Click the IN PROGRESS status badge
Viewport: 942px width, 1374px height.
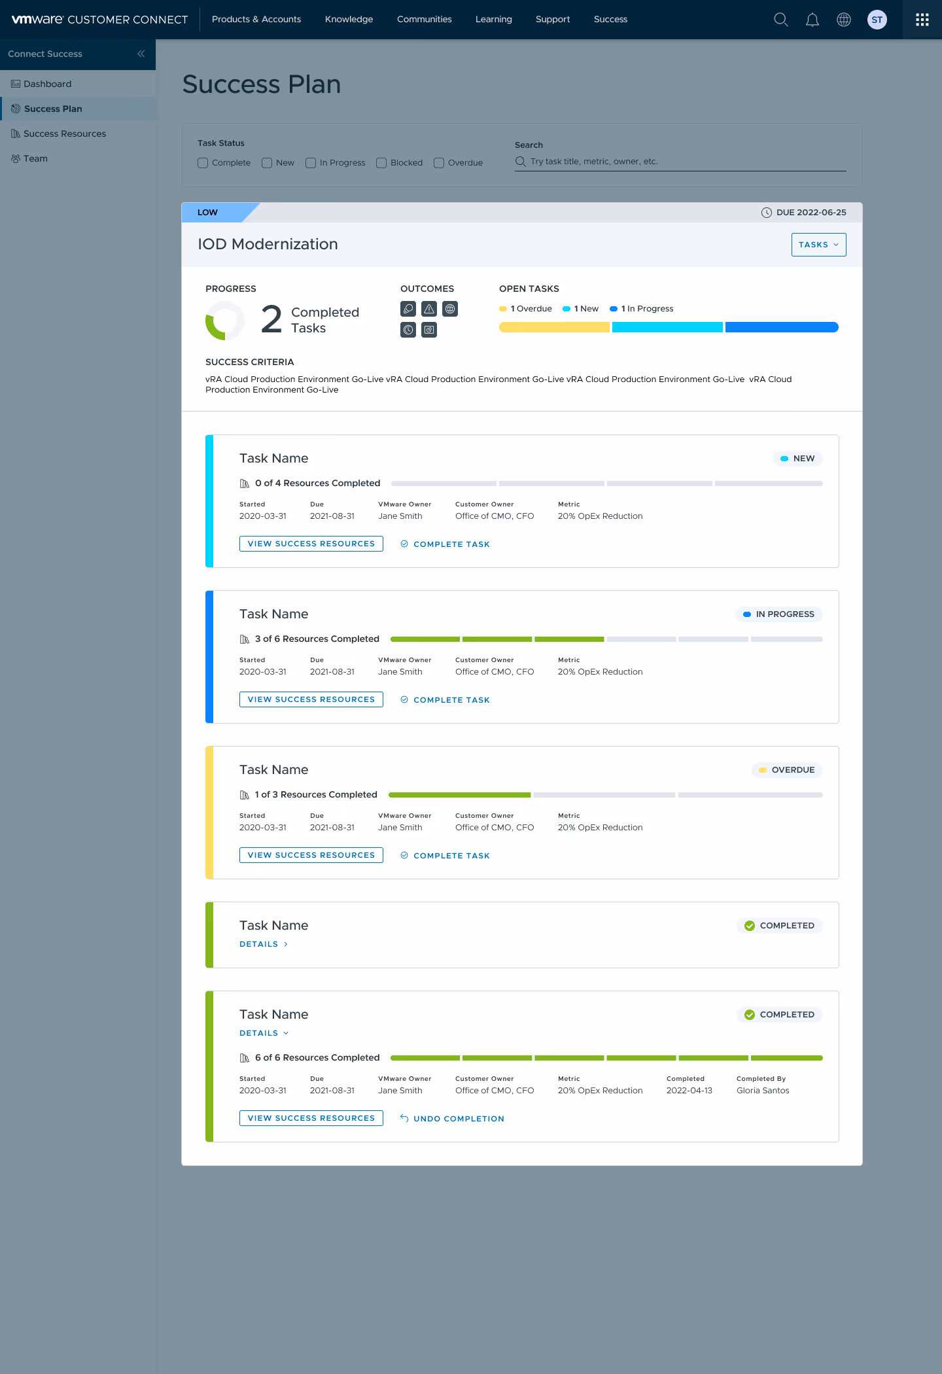pyautogui.click(x=778, y=614)
